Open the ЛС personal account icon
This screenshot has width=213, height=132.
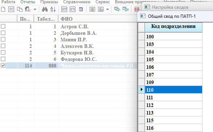pos(11,9)
